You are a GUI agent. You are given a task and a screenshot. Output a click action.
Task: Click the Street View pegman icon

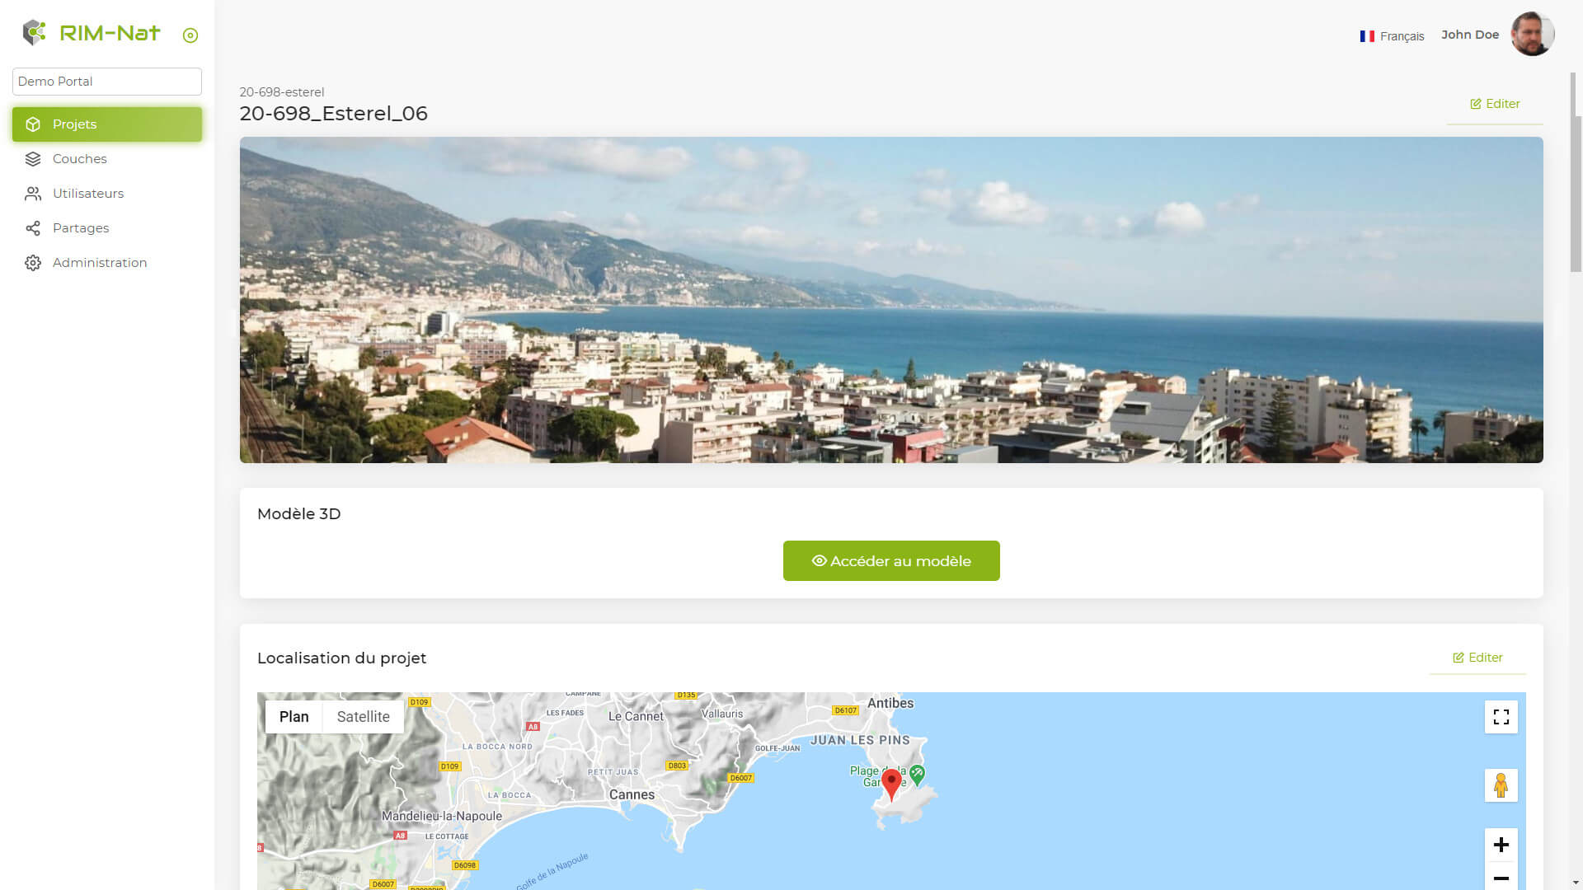point(1501,785)
